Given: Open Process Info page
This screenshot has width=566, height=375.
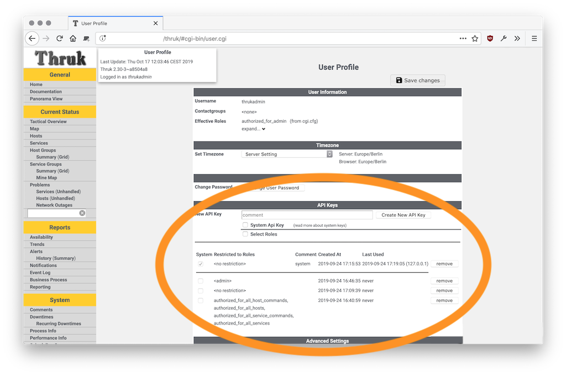Looking at the screenshot, I should (x=43, y=331).
